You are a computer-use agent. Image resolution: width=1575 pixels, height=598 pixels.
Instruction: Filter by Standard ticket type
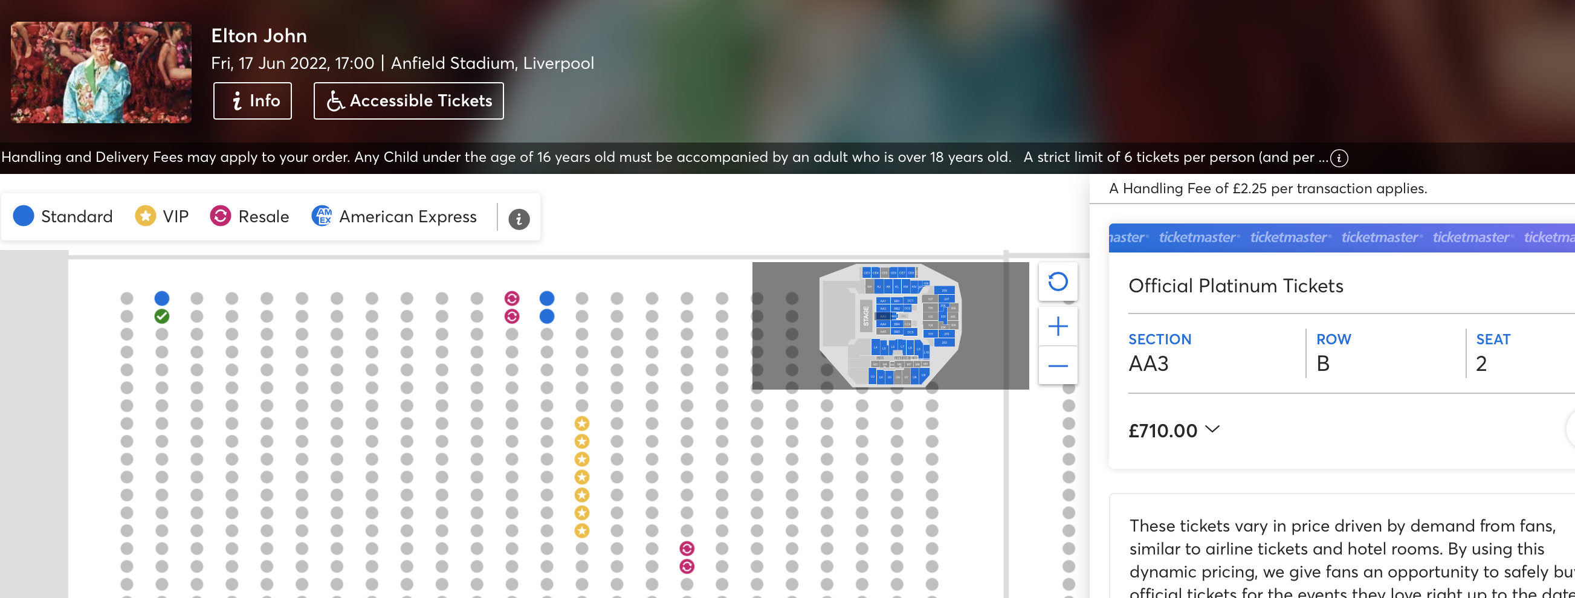[x=63, y=216]
